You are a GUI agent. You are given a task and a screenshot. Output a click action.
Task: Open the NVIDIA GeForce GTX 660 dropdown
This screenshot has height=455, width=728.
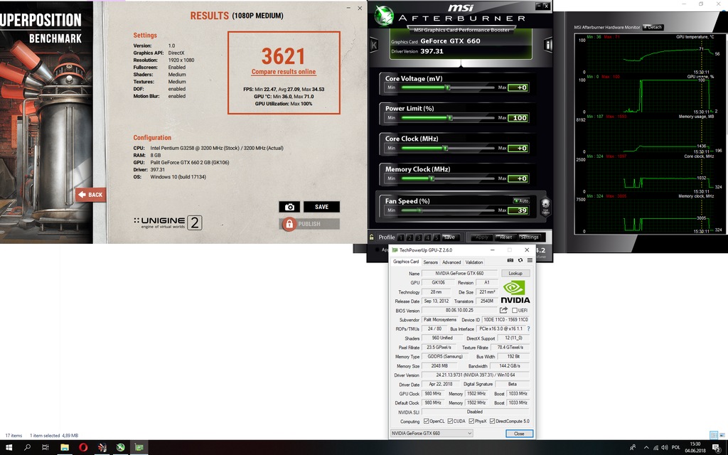pos(432,433)
